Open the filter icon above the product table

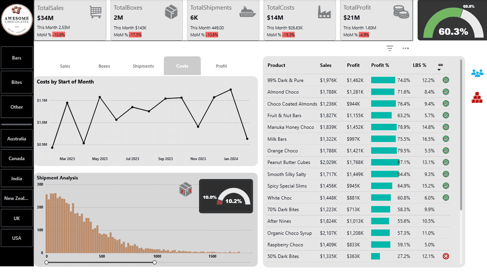[389, 48]
